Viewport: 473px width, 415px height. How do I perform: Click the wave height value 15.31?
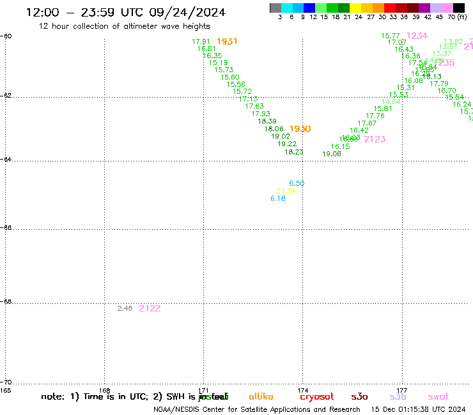tap(405, 87)
